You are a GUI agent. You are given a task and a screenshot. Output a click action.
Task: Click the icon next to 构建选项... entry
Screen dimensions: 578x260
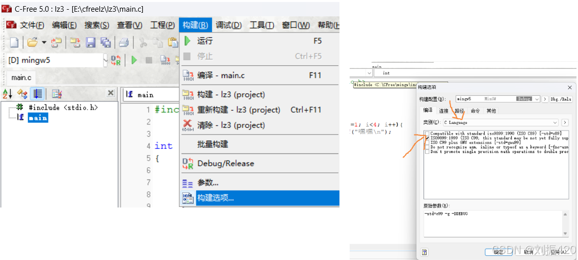coord(188,198)
